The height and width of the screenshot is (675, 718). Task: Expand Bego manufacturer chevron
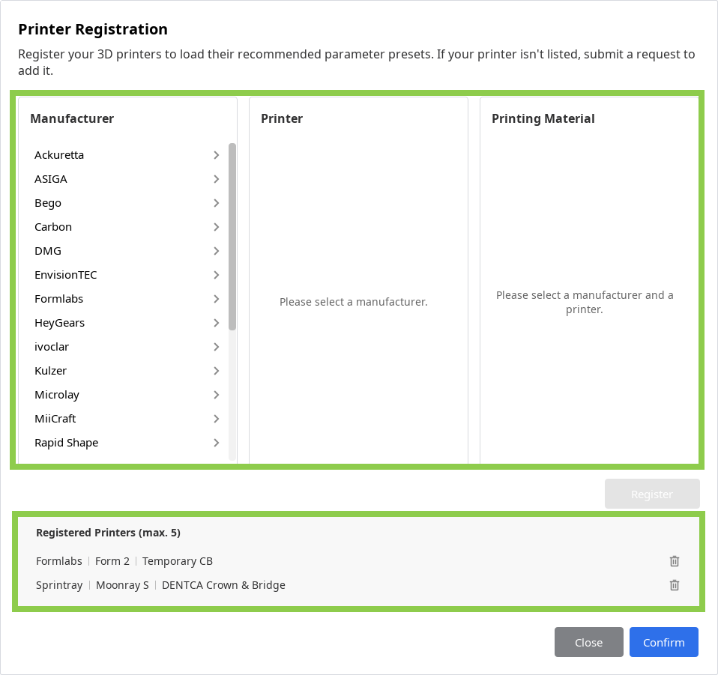pyautogui.click(x=216, y=203)
